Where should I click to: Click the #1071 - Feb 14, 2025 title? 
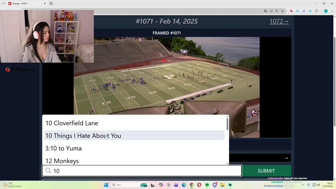[167, 21]
